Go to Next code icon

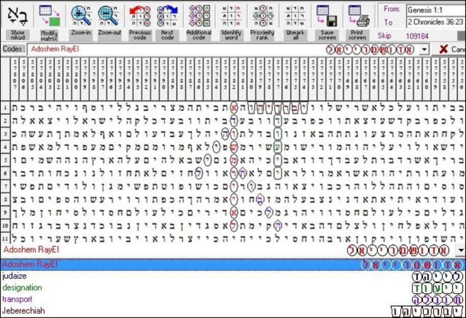[x=167, y=15]
